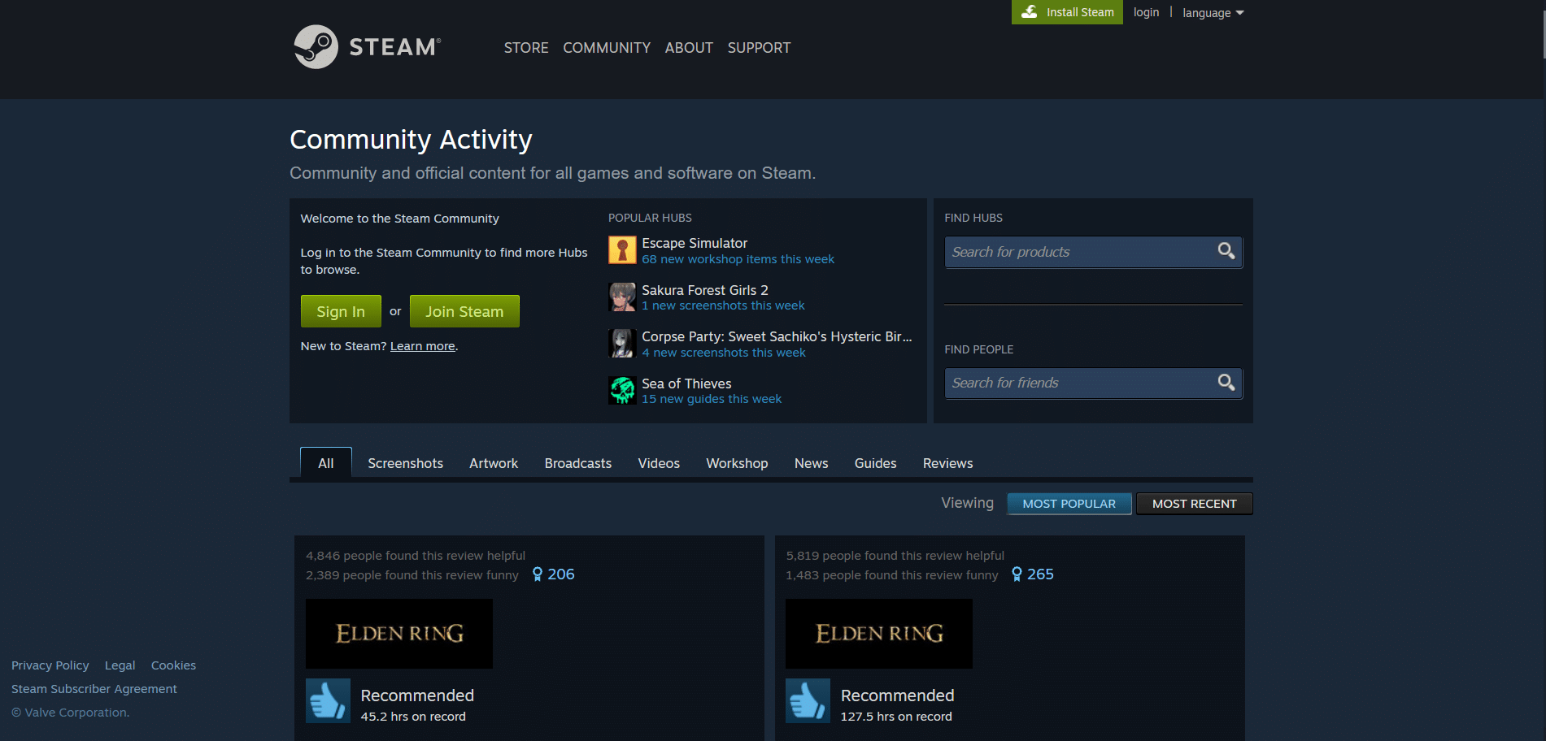This screenshot has height=741, width=1546.
Task: Open the Escape Simulator hub title
Action: point(695,243)
